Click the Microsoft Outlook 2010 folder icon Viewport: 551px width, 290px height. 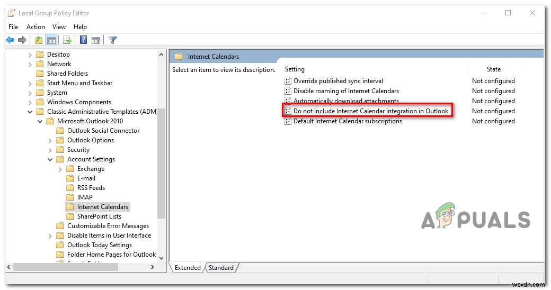pyautogui.click(x=50, y=121)
